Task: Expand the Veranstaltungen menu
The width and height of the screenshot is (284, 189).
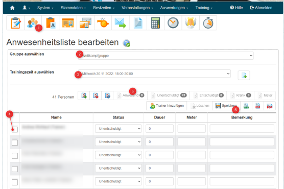Action: click(137, 8)
